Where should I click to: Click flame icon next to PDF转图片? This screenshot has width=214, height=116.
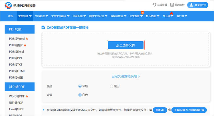(x=25, y=45)
